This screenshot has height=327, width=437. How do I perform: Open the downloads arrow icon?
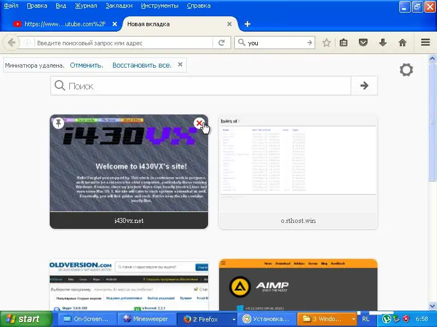pos(383,43)
